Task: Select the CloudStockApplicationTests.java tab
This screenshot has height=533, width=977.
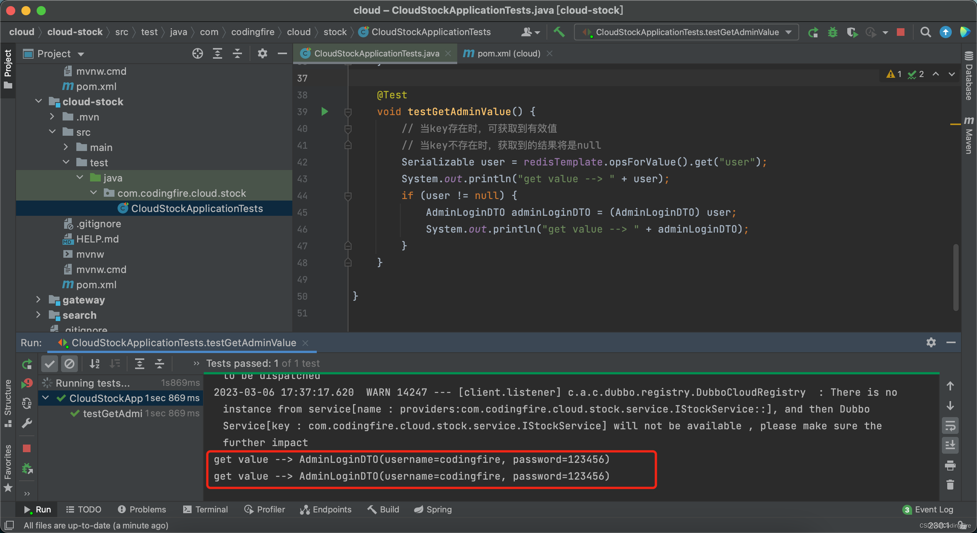Action: (x=372, y=54)
